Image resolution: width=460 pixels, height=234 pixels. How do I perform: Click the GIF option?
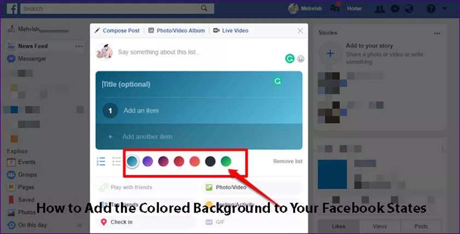(x=252, y=222)
